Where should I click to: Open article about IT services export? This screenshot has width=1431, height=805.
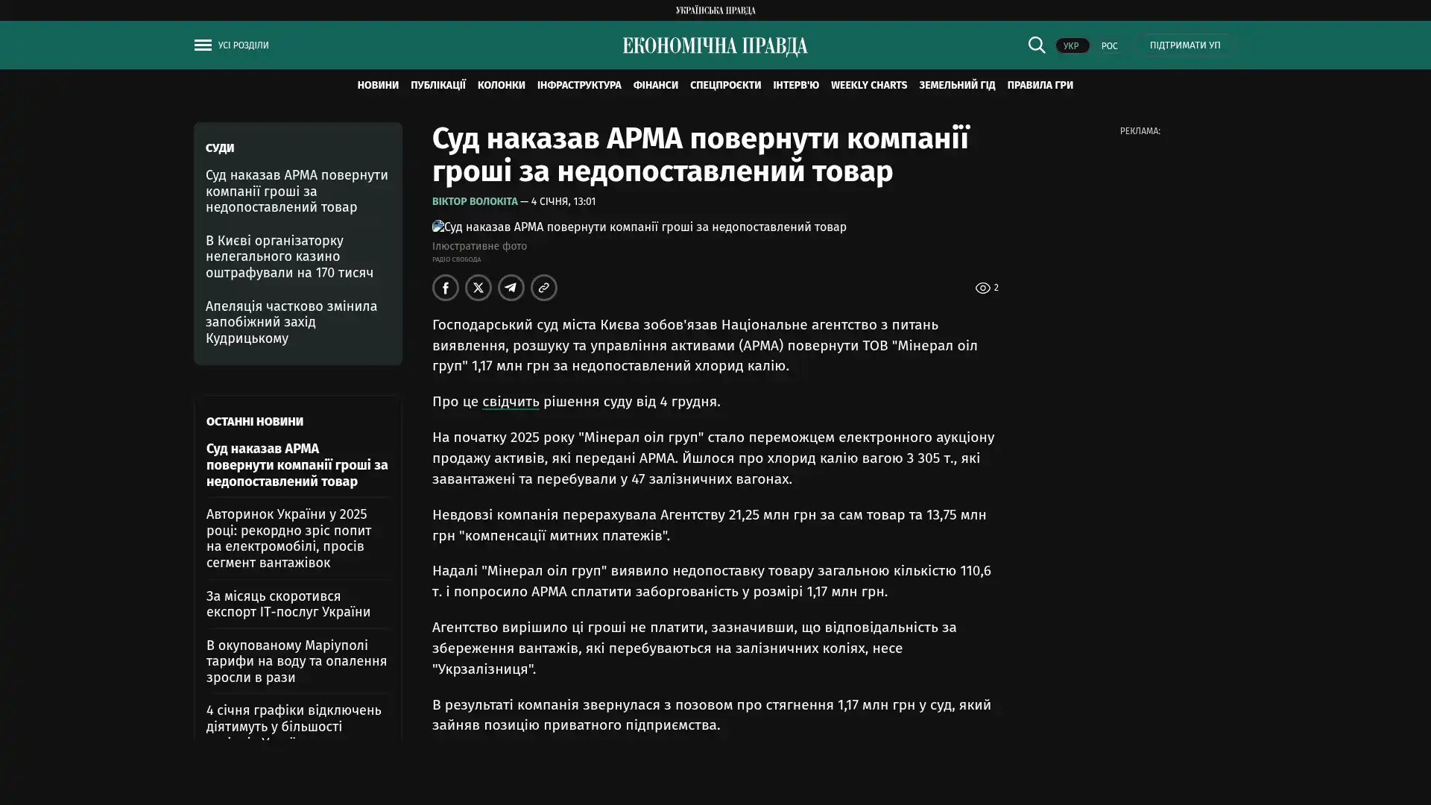(288, 604)
